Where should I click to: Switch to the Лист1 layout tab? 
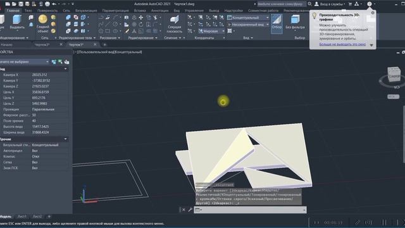(x=22, y=217)
